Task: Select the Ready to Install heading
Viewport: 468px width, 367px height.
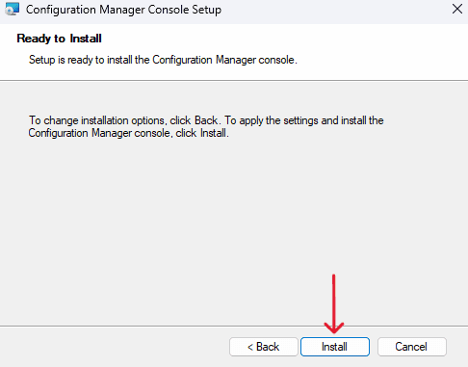Action: pyautogui.click(x=59, y=39)
